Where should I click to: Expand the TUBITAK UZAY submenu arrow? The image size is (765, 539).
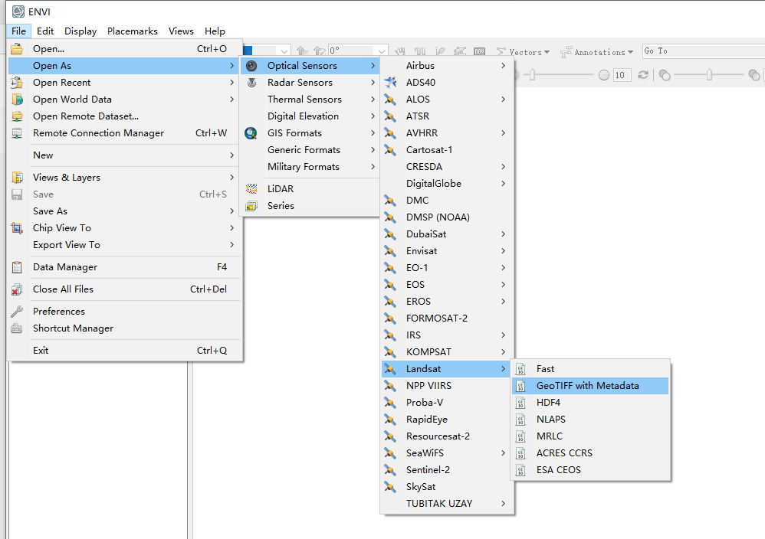[x=503, y=504]
